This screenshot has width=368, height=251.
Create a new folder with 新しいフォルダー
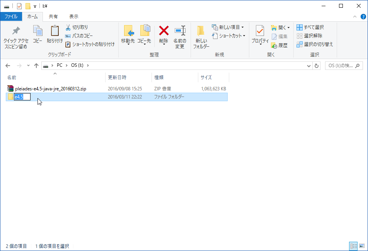pos(201,37)
